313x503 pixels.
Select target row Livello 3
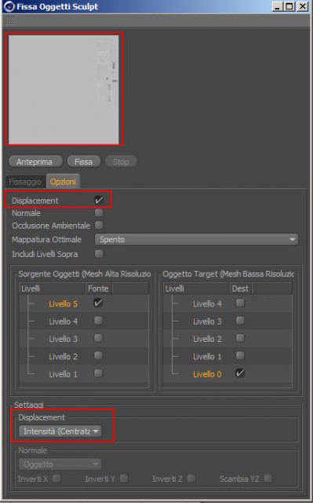point(227,321)
